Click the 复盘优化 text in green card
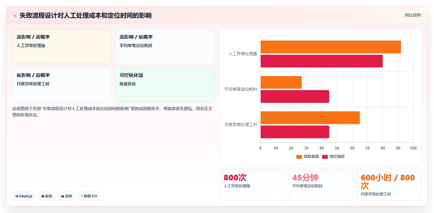The height and width of the screenshot is (213, 434). (x=128, y=84)
